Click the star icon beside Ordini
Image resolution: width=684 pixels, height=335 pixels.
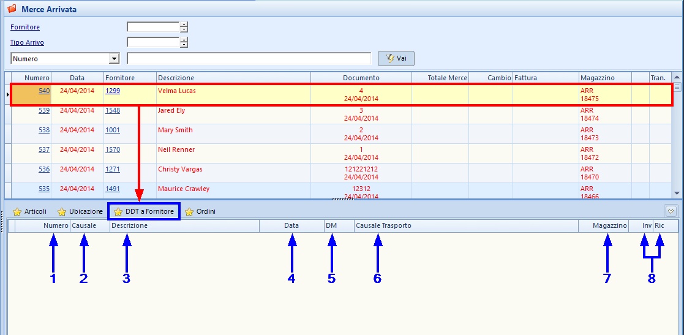click(x=189, y=212)
